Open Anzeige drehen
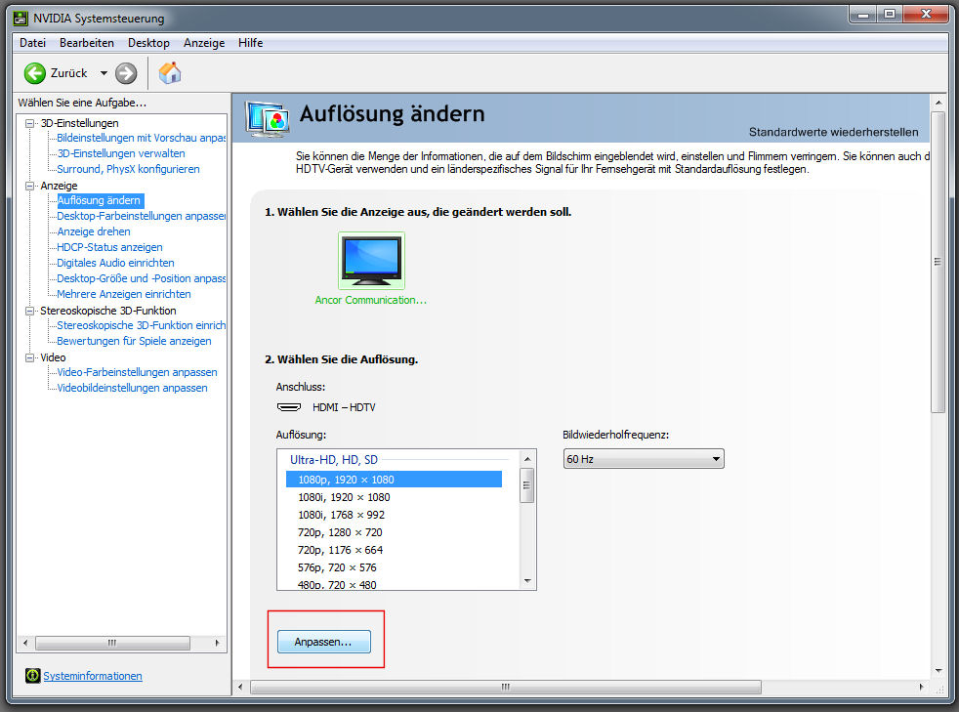The height and width of the screenshot is (712, 959). (x=94, y=231)
